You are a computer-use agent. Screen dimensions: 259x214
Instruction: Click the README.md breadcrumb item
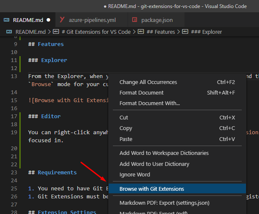coord(31,32)
